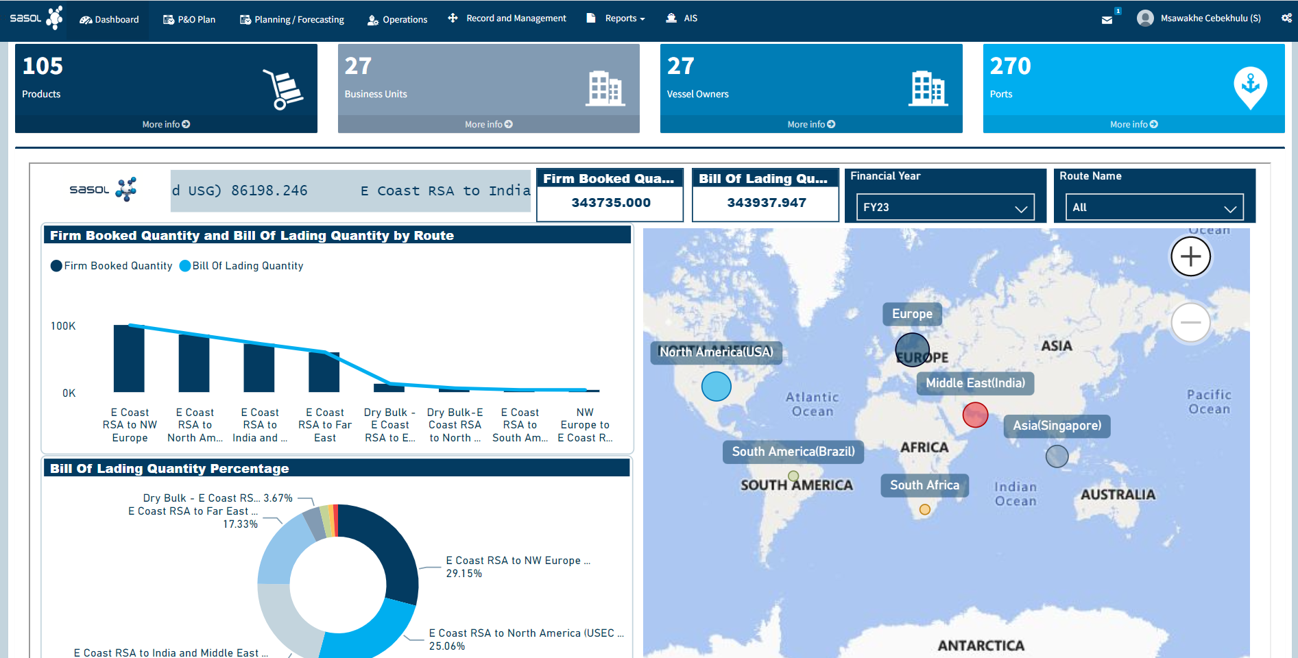Open the Operations menu
The width and height of the screenshot is (1298, 658).
pos(397,19)
